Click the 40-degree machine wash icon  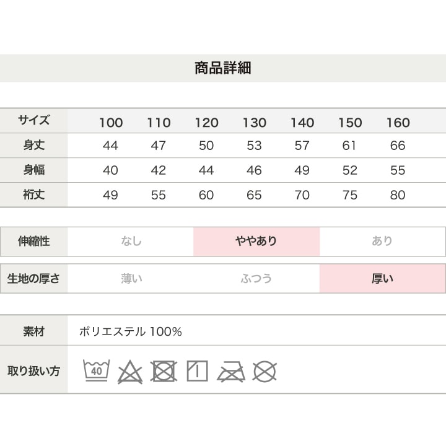(96, 371)
